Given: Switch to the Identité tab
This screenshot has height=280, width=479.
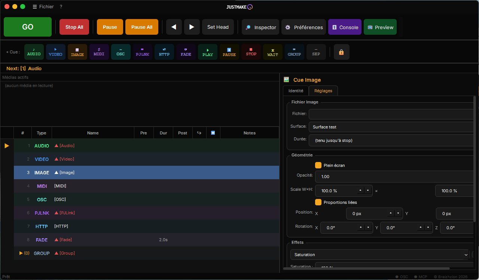Looking at the screenshot, I should click(x=296, y=91).
